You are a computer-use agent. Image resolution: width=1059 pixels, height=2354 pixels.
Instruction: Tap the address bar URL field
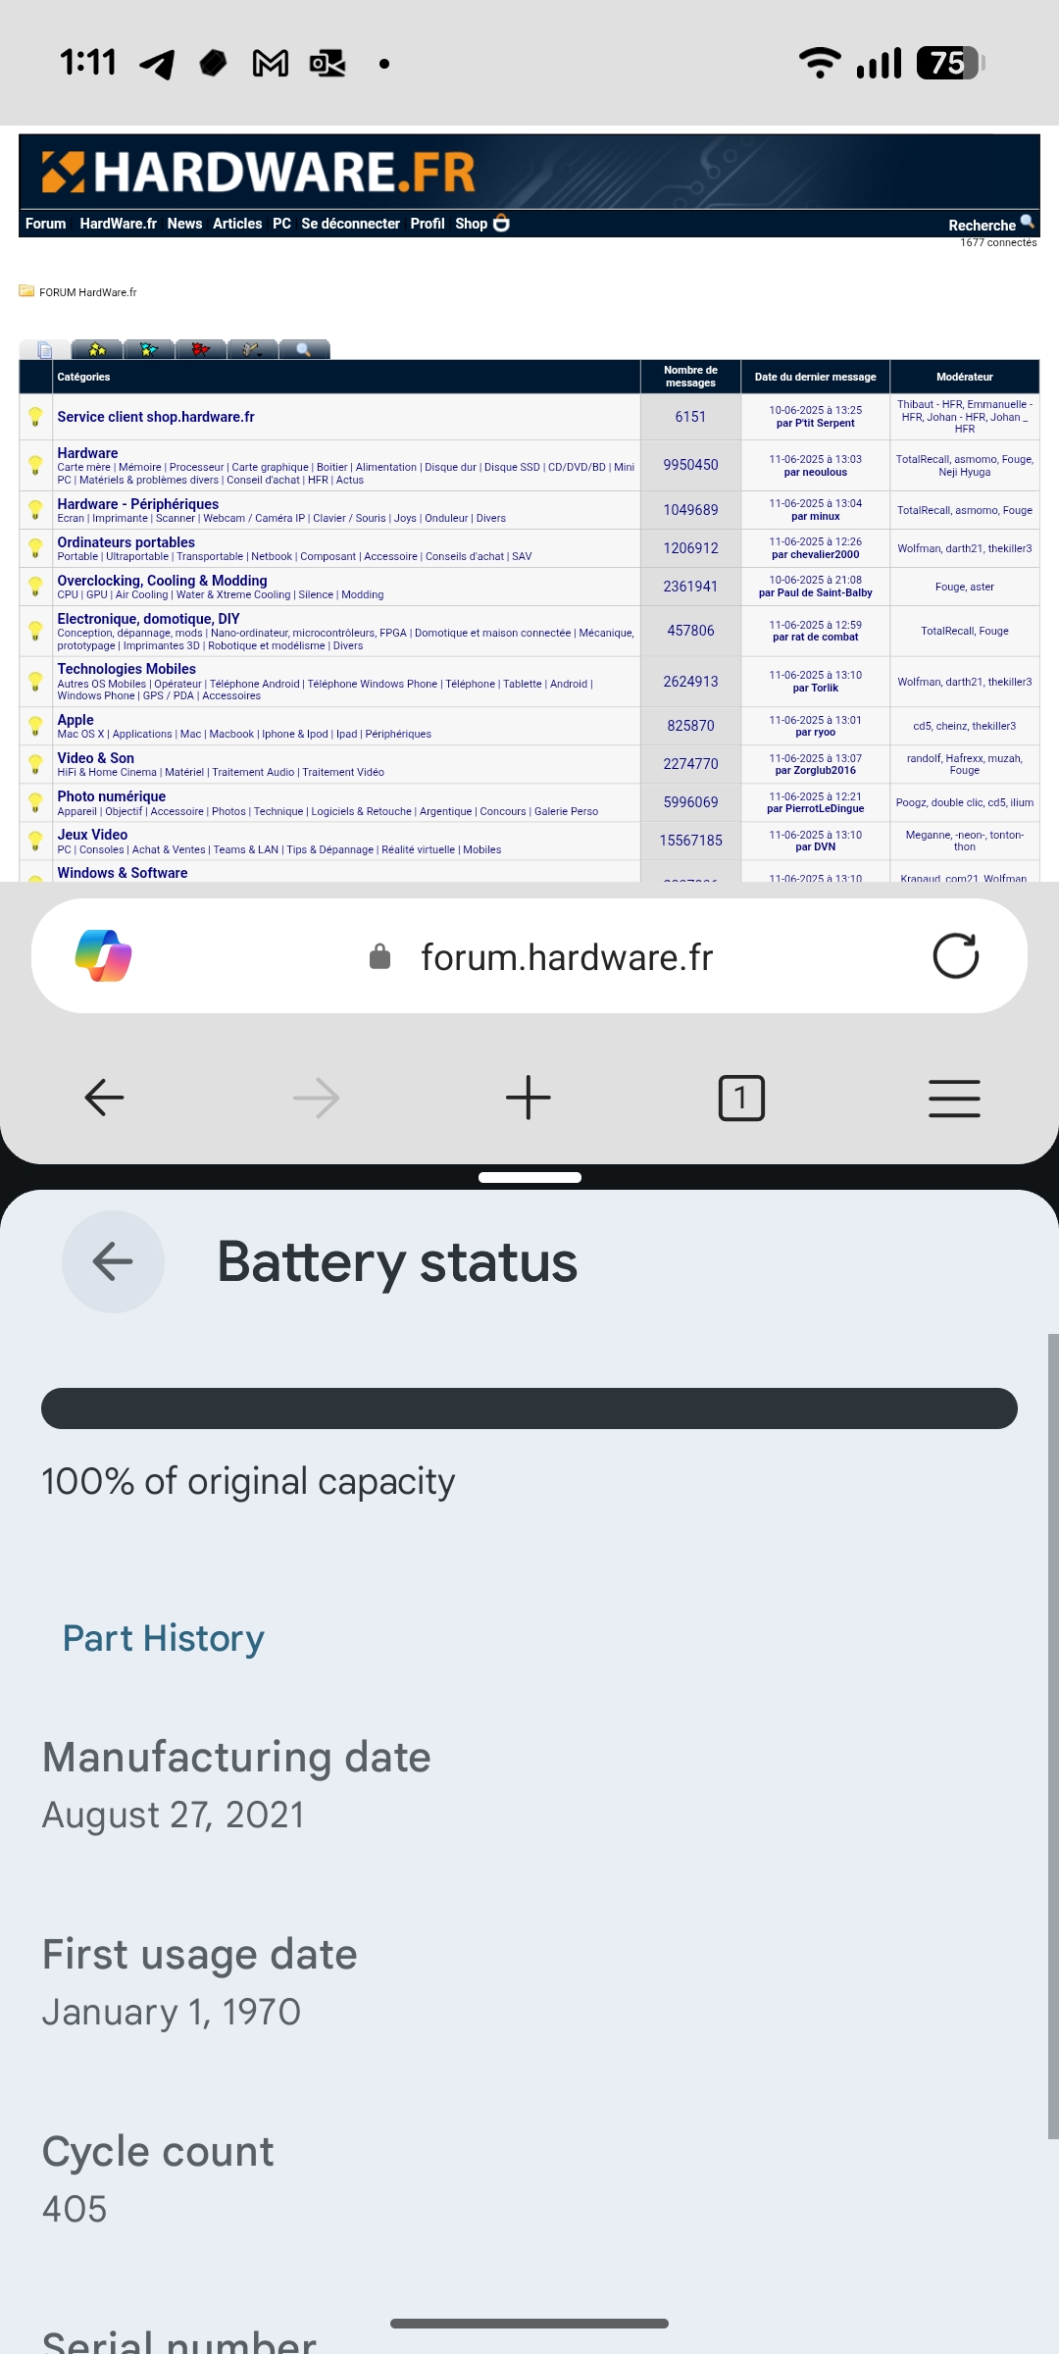tap(567, 957)
